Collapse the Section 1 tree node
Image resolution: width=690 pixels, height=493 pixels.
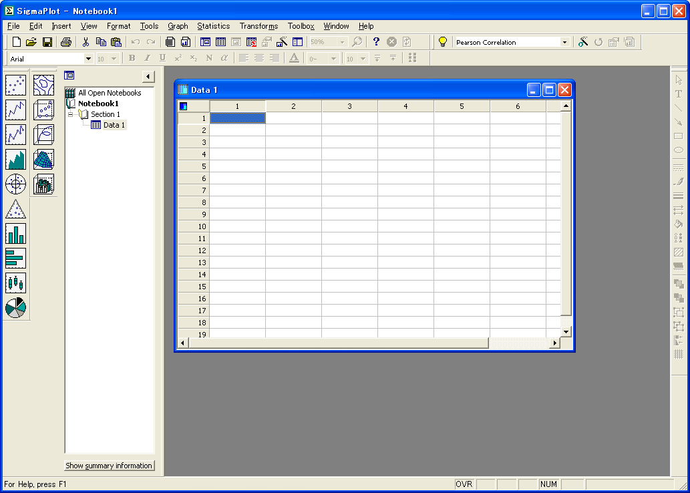[x=70, y=114]
